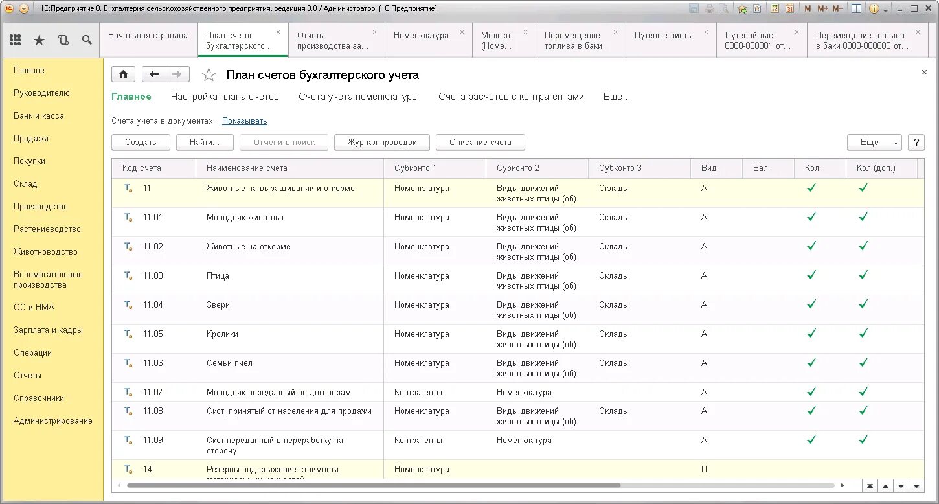Open Еще... in the form navigation bar
Image resolution: width=939 pixels, height=504 pixels.
point(617,97)
